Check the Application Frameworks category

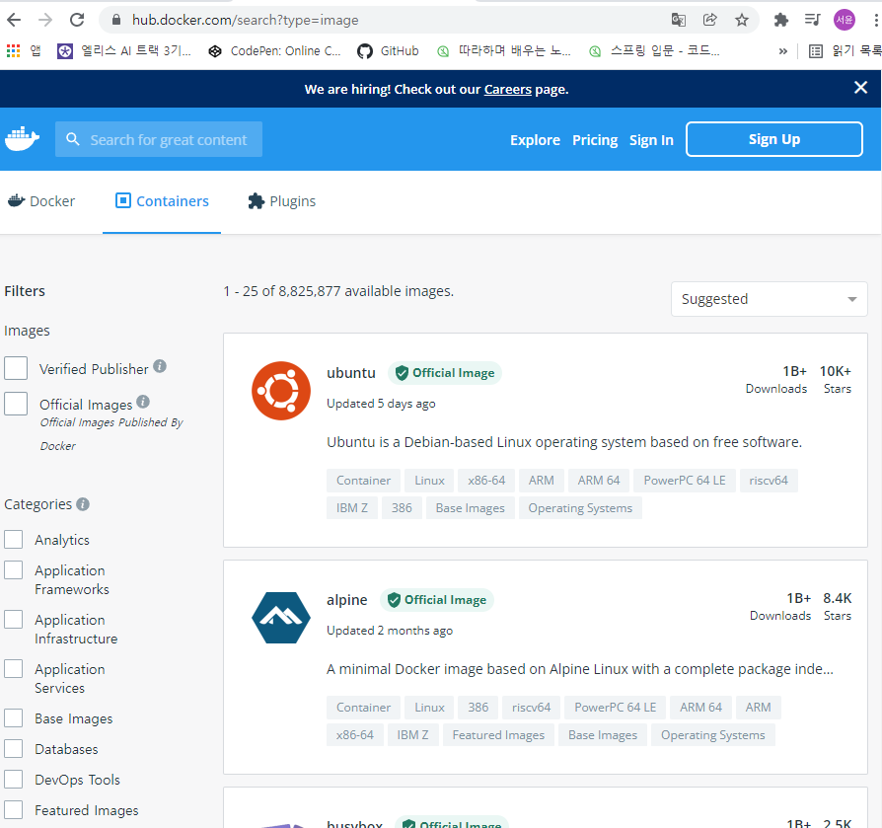14,569
